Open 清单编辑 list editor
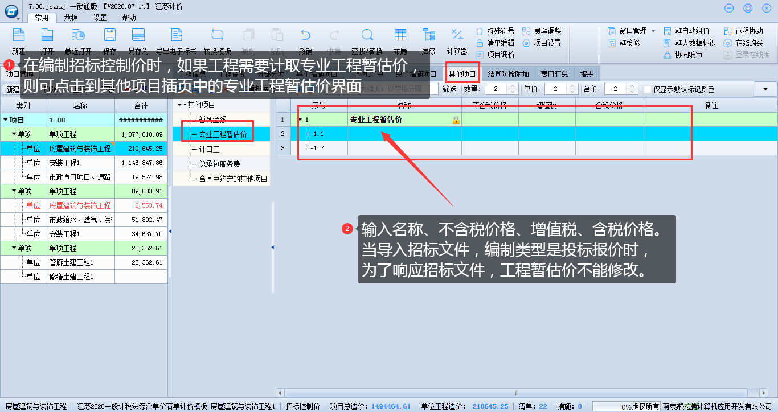Viewport: 778px width, 412px height. (495, 43)
